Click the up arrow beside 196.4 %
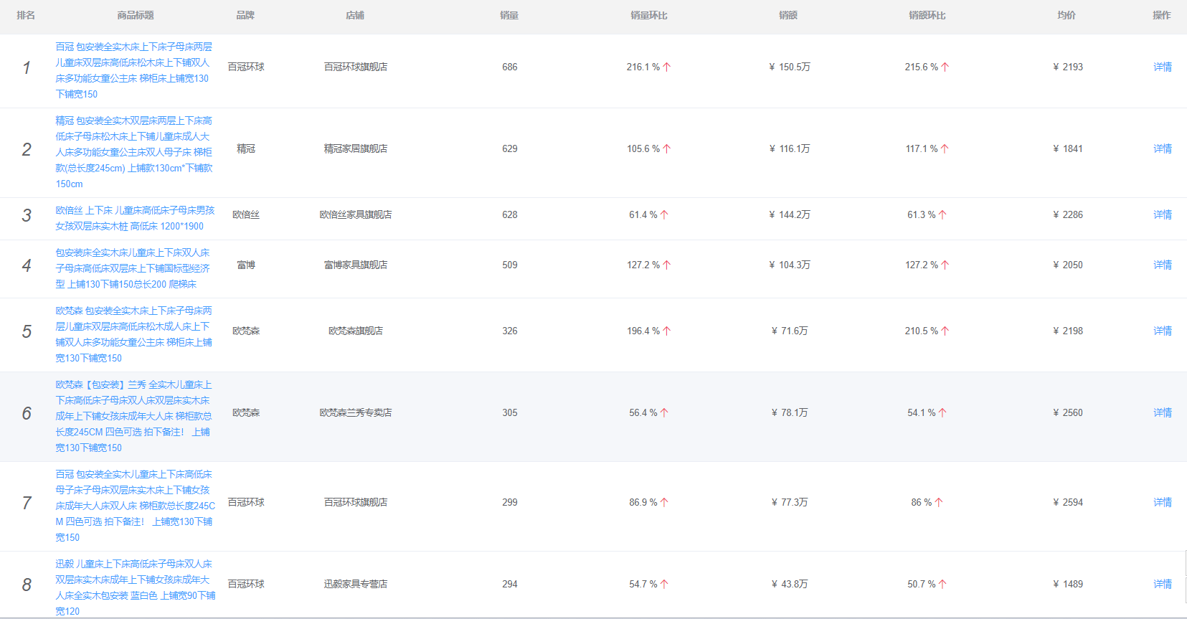 (667, 331)
